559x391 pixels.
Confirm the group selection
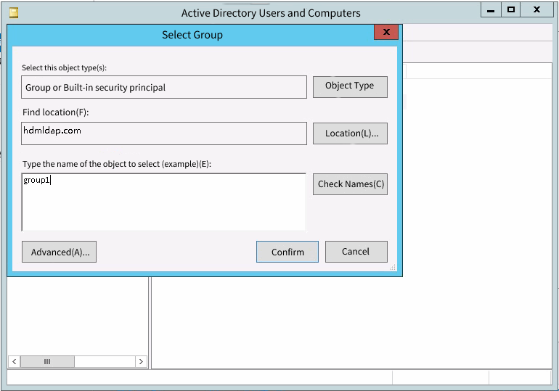point(287,252)
